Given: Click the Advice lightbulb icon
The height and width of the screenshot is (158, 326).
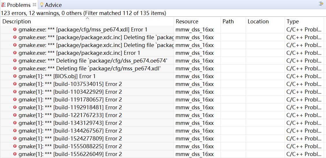Looking at the screenshot, I should pyautogui.click(x=42, y=5).
